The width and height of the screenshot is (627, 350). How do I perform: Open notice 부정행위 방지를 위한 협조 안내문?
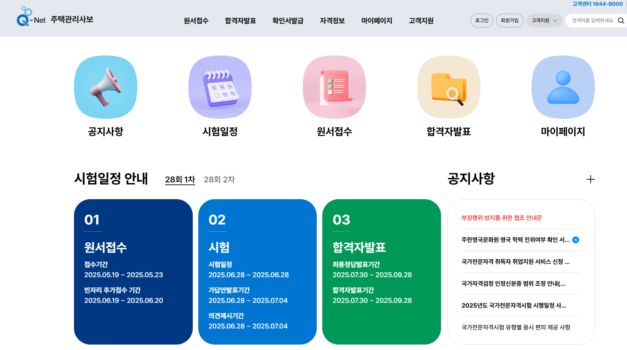[x=502, y=218]
